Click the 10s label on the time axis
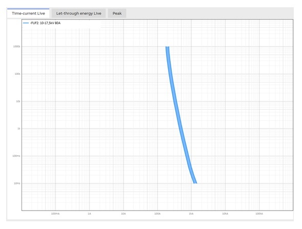This screenshot has width=302, height=229. [18, 101]
